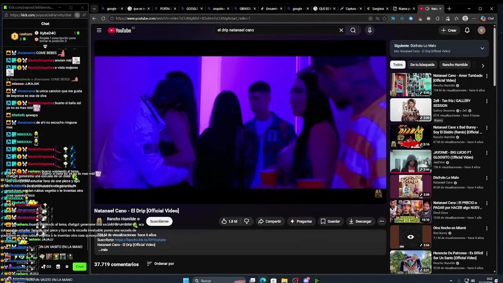503x283 pixels.
Task: Show hidden system tray icons chevron
Action: point(451,280)
